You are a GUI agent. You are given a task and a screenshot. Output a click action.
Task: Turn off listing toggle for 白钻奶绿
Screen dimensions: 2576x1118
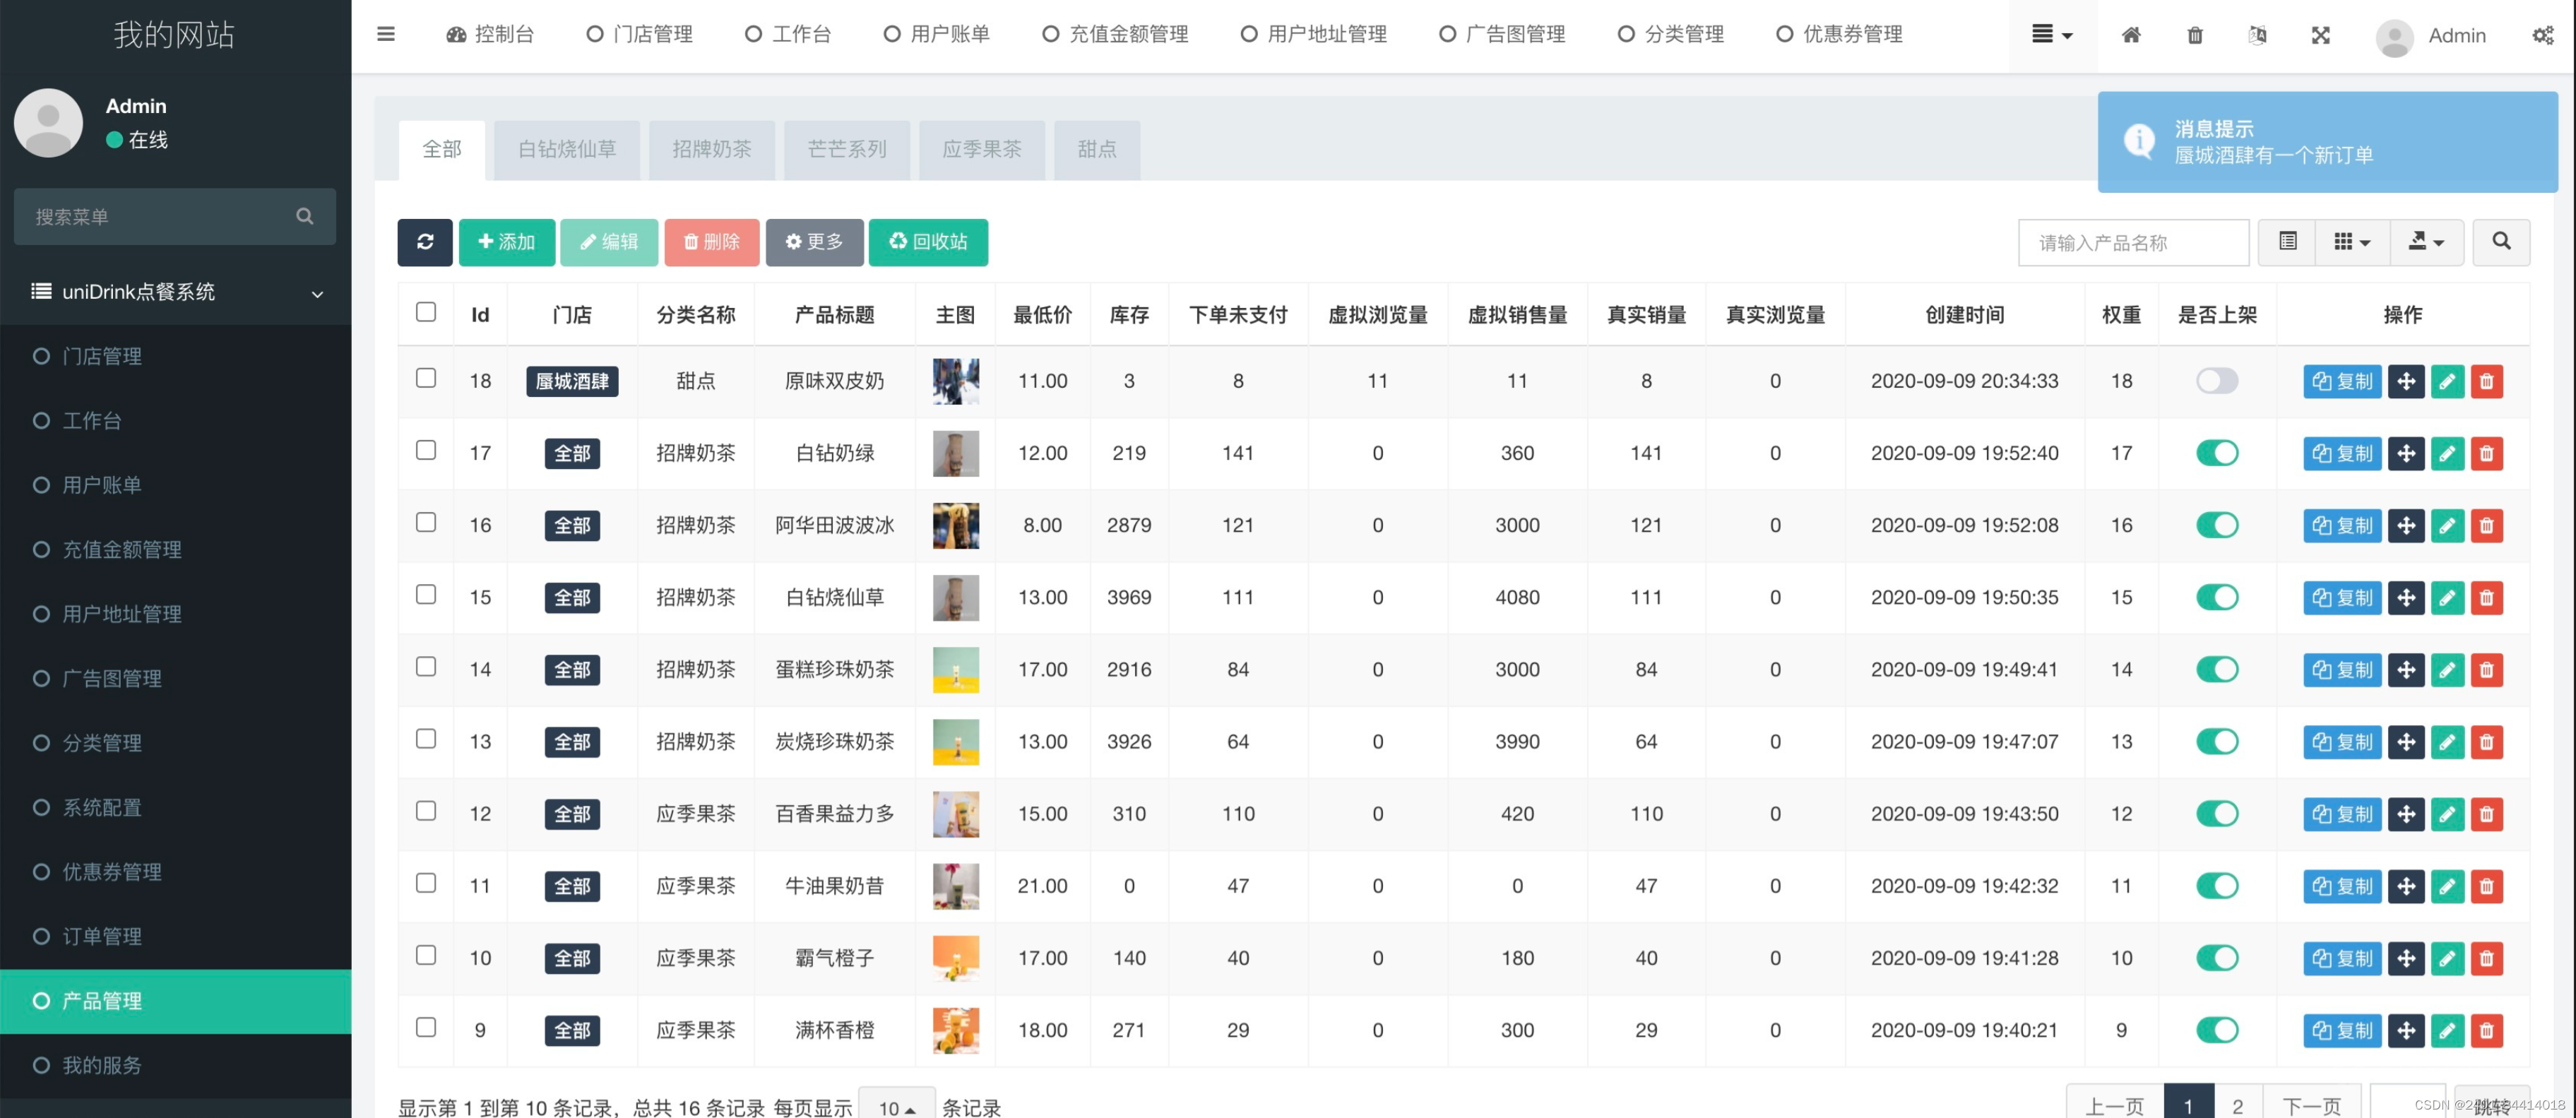tap(2217, 453)
